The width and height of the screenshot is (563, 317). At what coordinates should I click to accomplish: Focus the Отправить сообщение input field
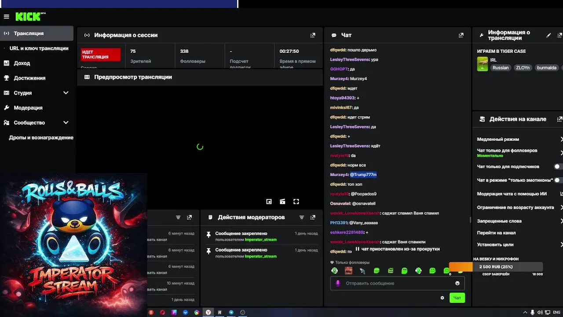click(397, 283)
